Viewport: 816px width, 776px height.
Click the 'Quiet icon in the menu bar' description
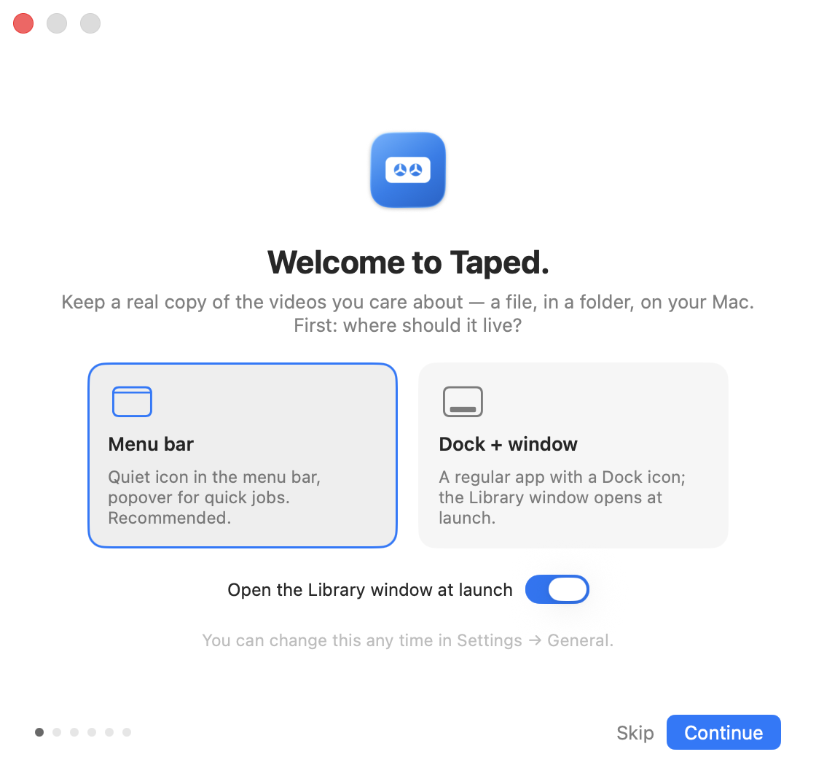214,497
